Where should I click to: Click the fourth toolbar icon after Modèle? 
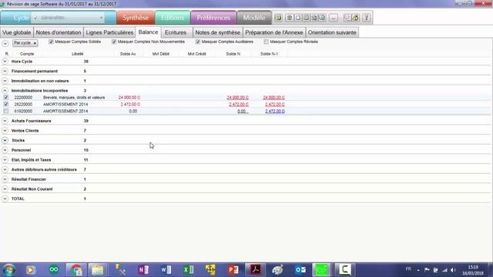(306, 18)
